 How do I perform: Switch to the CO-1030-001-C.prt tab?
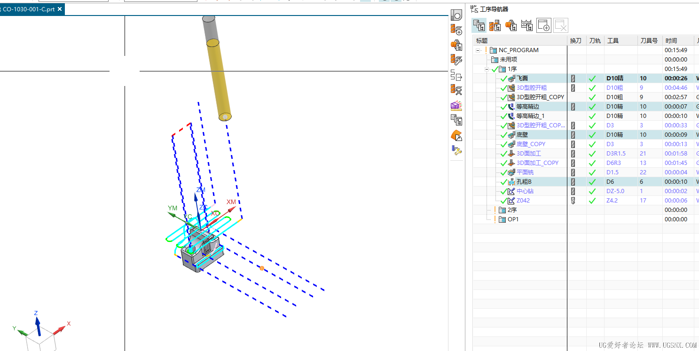tap(28, 9)
